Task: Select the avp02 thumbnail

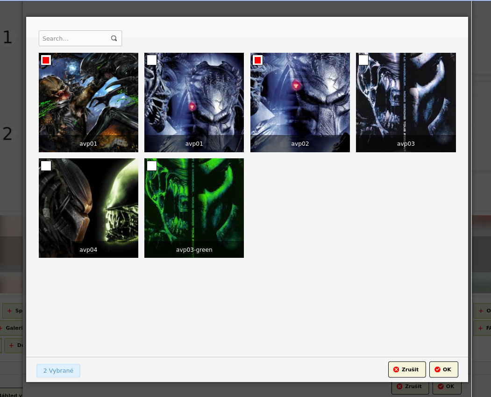Action: [x=300, y=102]
